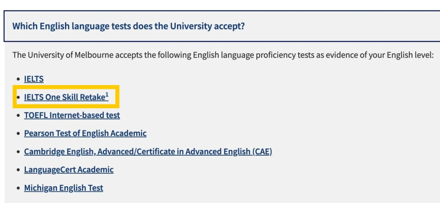Open the IELTS link

pos(34,79)
